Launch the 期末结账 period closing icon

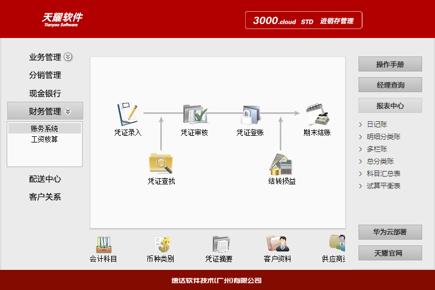pyautogui.click(x=317, y=114)
